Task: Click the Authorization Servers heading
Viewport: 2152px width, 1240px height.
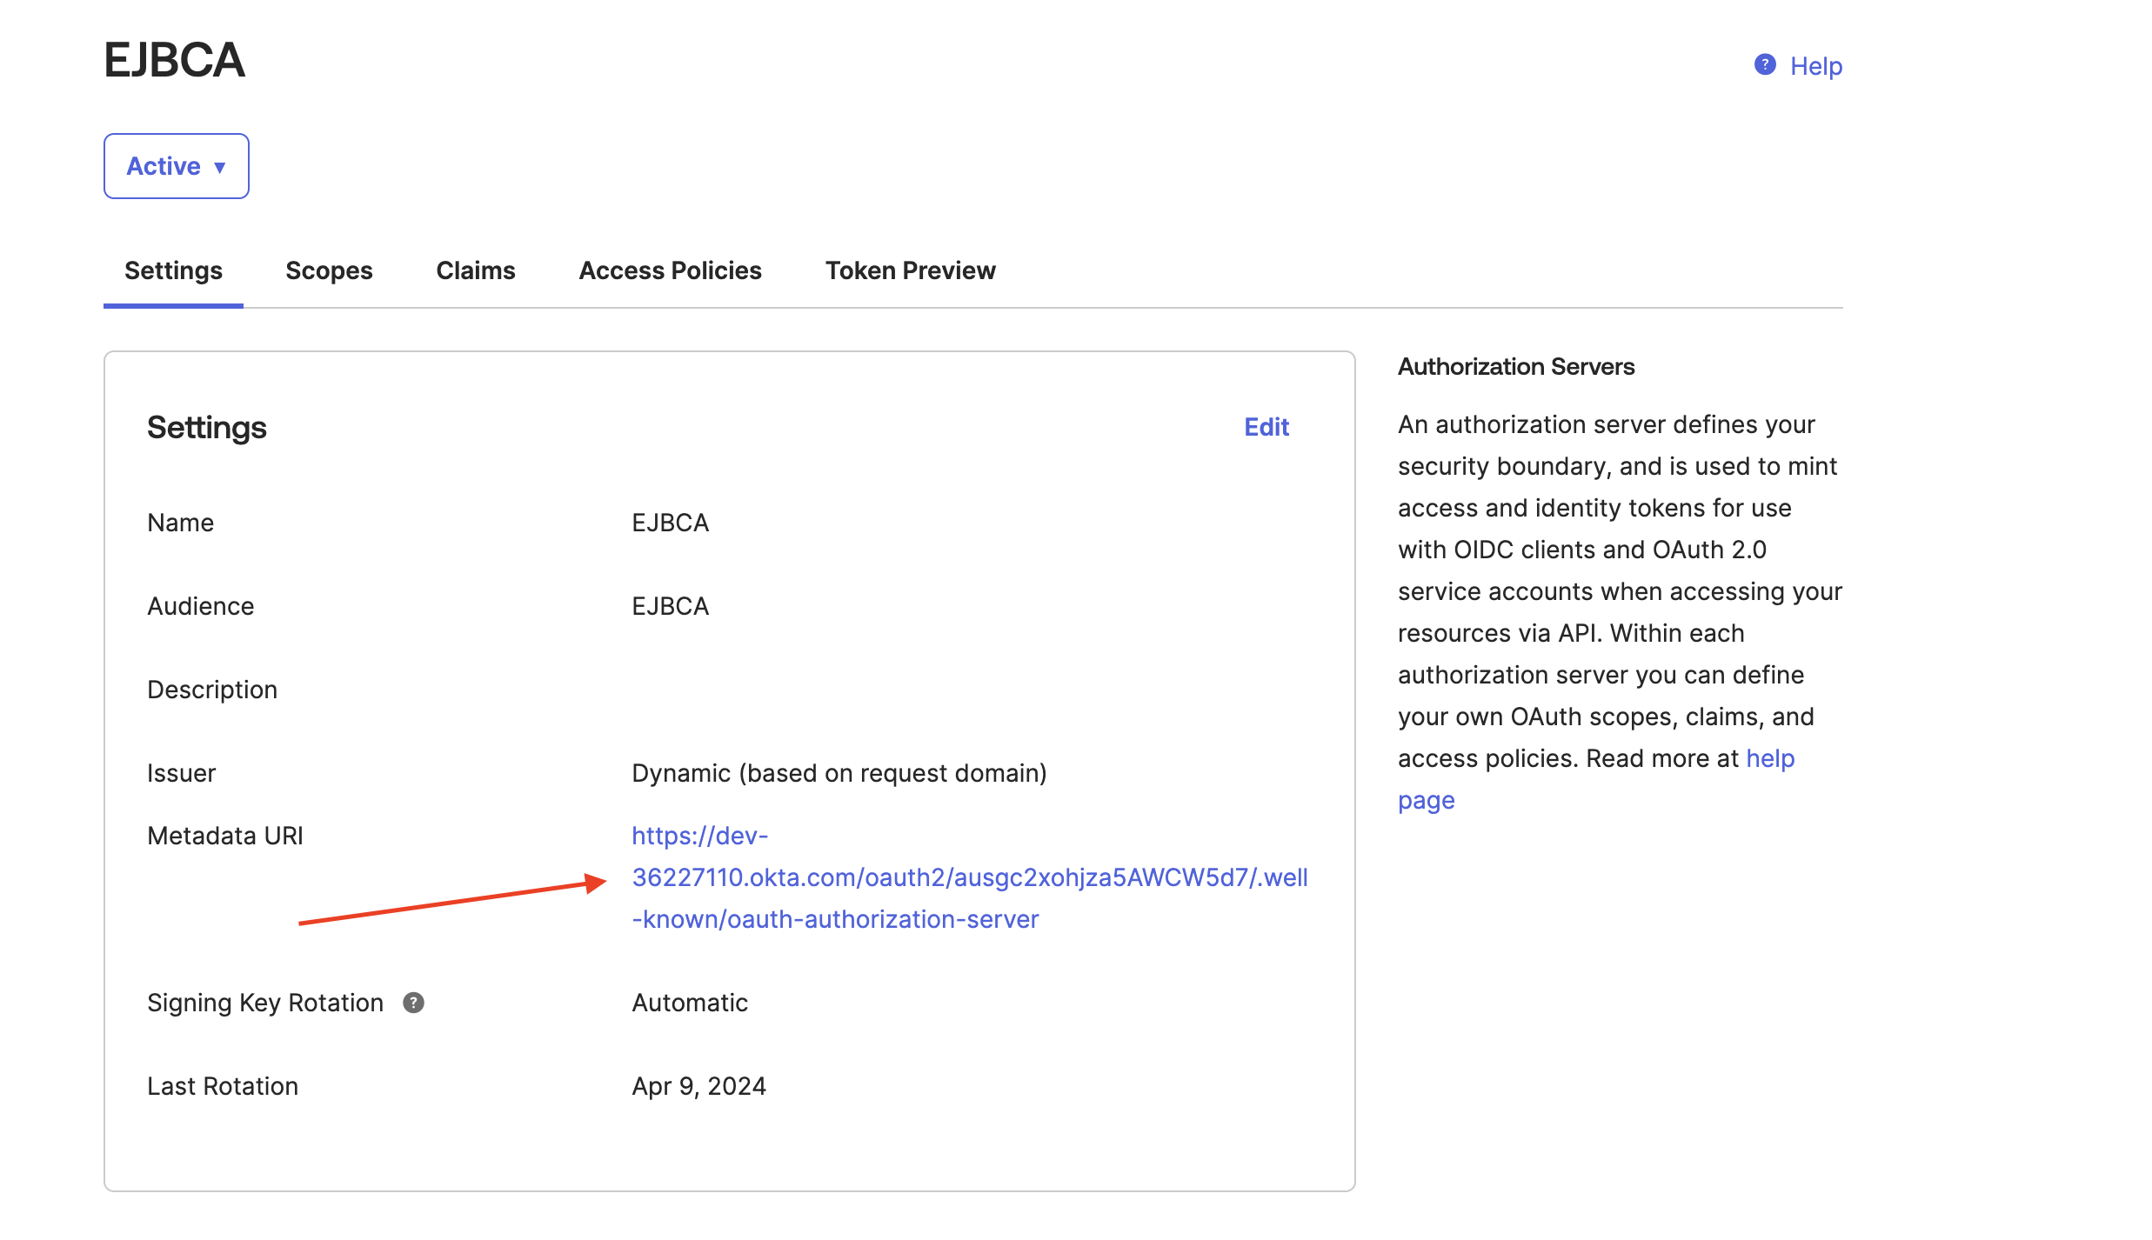Action: click(x=1515, y=367)
